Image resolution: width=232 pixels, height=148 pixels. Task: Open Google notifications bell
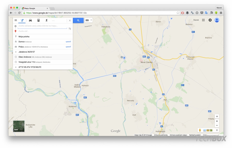pyautogui.click(x=210, y=20)
